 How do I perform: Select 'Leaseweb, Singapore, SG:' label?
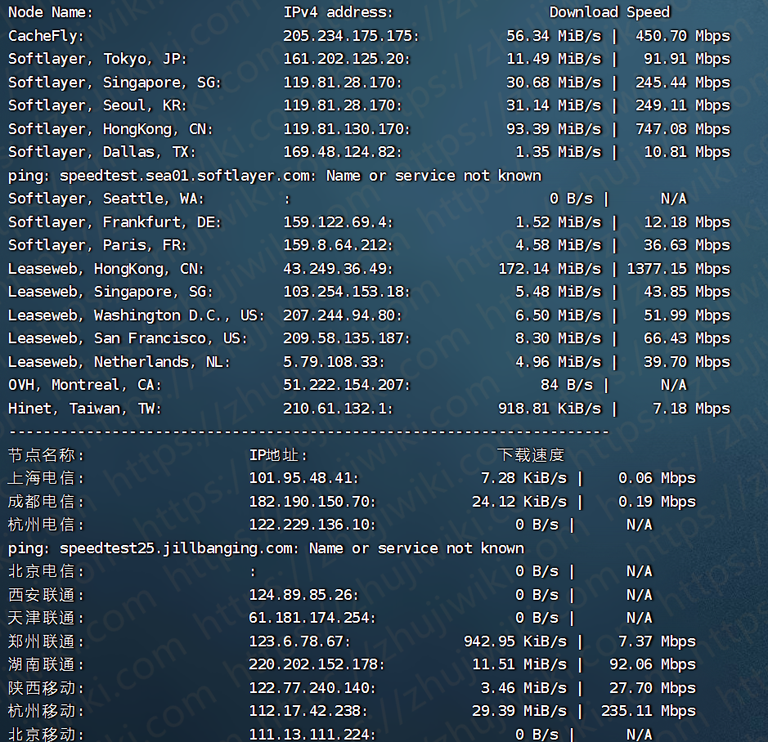coord(110,292)
